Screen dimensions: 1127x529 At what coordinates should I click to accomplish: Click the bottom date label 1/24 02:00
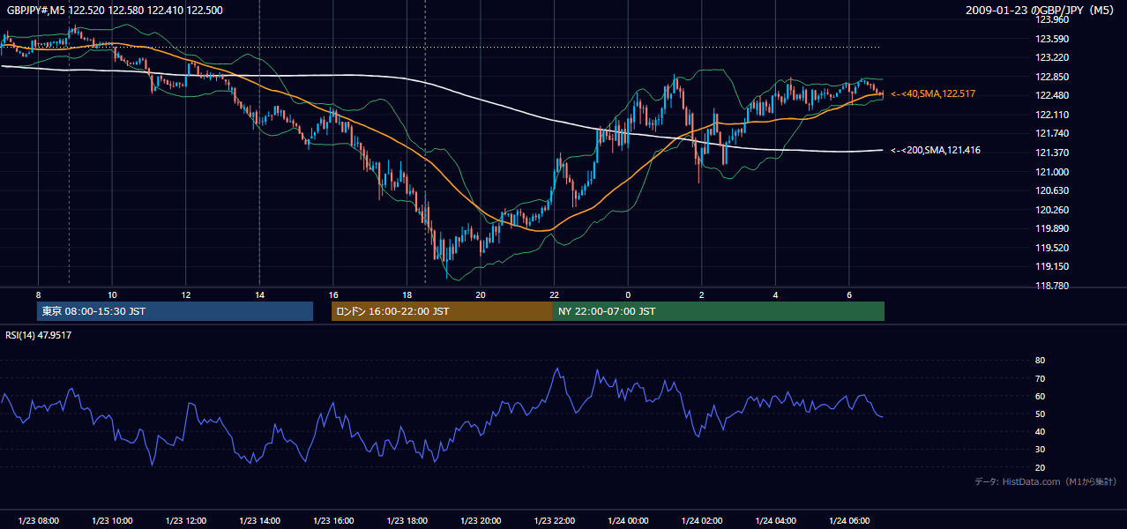tap(701, 521)
